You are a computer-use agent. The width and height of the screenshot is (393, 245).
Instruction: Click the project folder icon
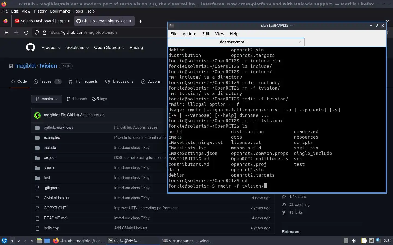(37, 158)
